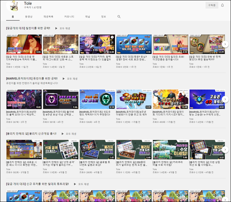Click play icon beside 블리치 만해의 길 section
The height and width of the screenshot is (202, 231).
click(62, 134)
